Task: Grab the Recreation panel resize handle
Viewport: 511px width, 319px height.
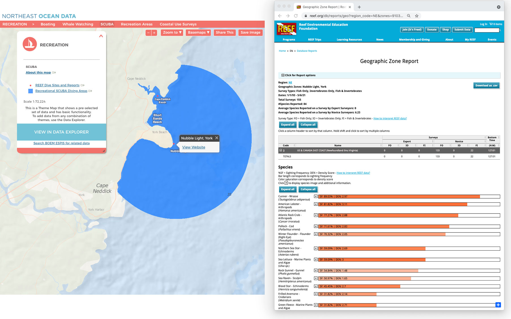Action: (x=104, y=151)
